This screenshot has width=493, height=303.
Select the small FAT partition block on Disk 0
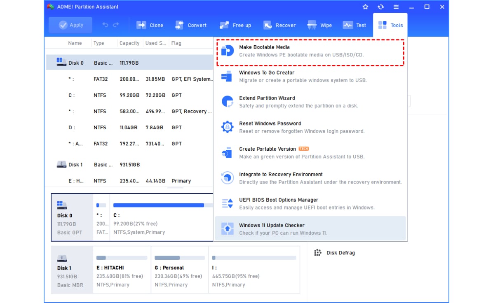tap(101, 218)
